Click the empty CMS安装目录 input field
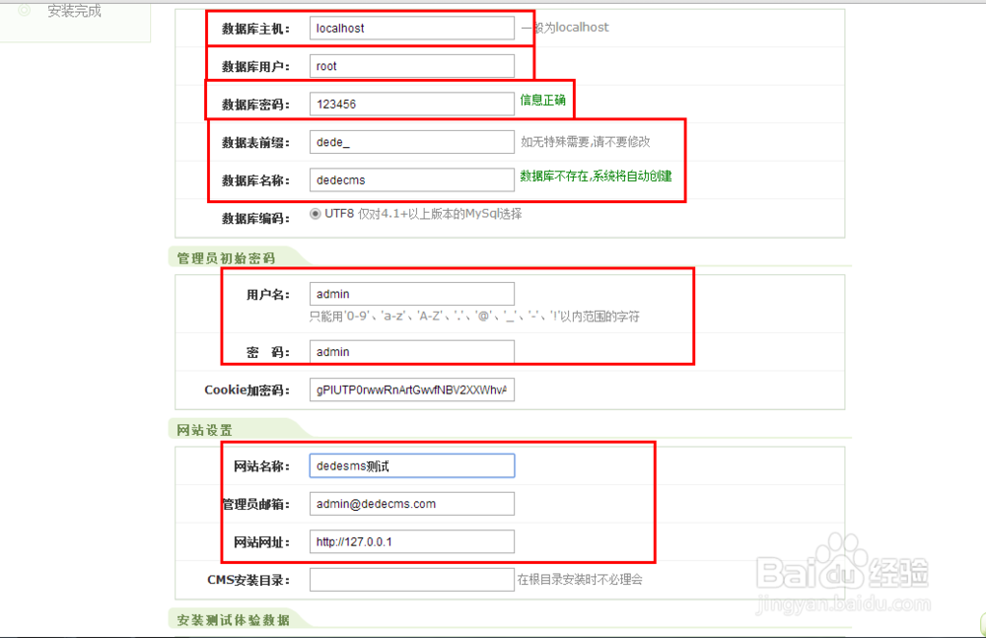The width and height of the screenshot is (986, 638). tap(411, 579)
